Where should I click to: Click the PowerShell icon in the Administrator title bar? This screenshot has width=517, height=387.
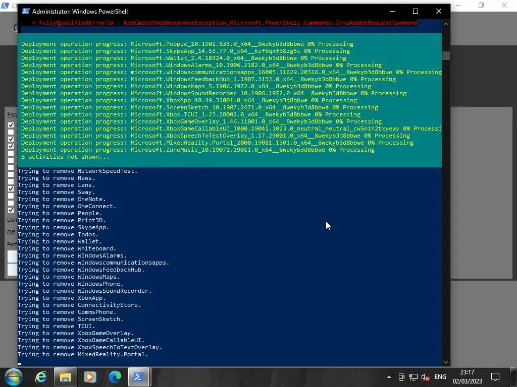point(26,11)
